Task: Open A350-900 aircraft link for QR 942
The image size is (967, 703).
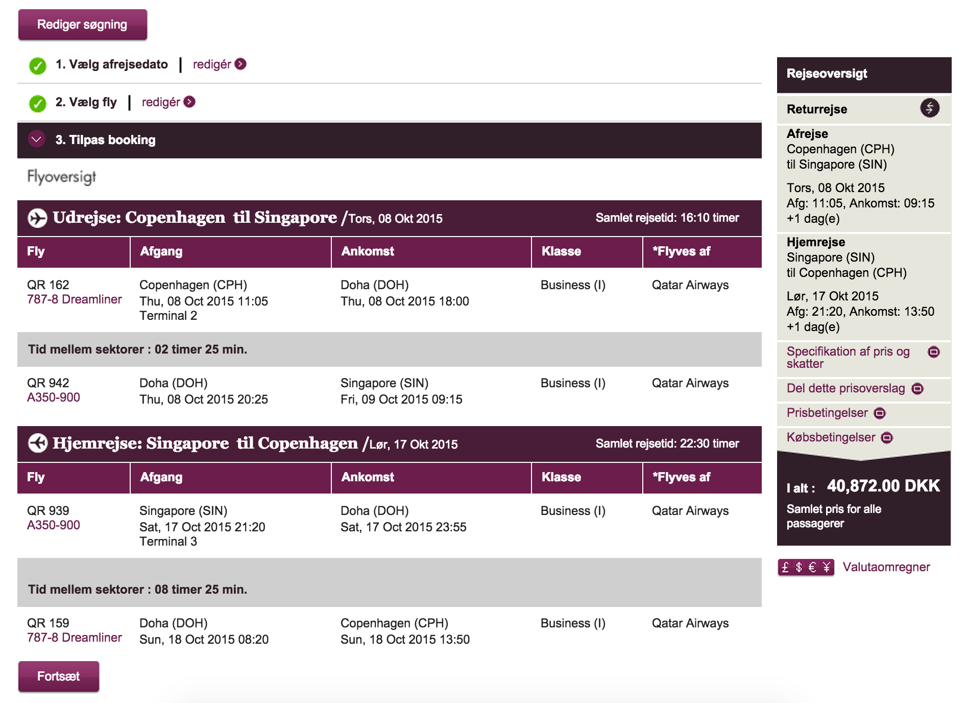Action: pos(54,397)
